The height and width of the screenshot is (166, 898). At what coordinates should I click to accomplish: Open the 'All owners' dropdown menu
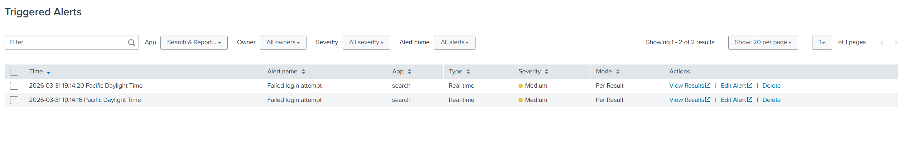click(283, 43)
